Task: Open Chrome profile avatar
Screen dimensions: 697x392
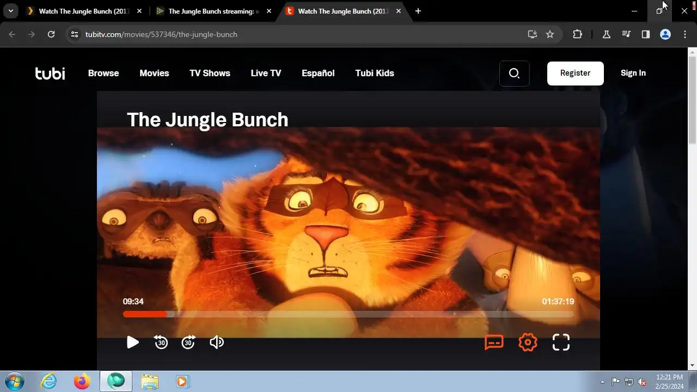Action: [x=665, y=34]
